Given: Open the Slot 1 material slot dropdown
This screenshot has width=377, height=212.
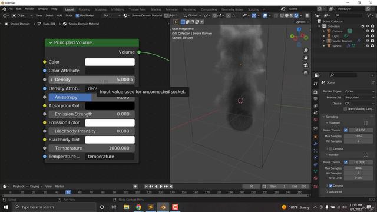Looking at the screenshot, I should tap(111, 15).
